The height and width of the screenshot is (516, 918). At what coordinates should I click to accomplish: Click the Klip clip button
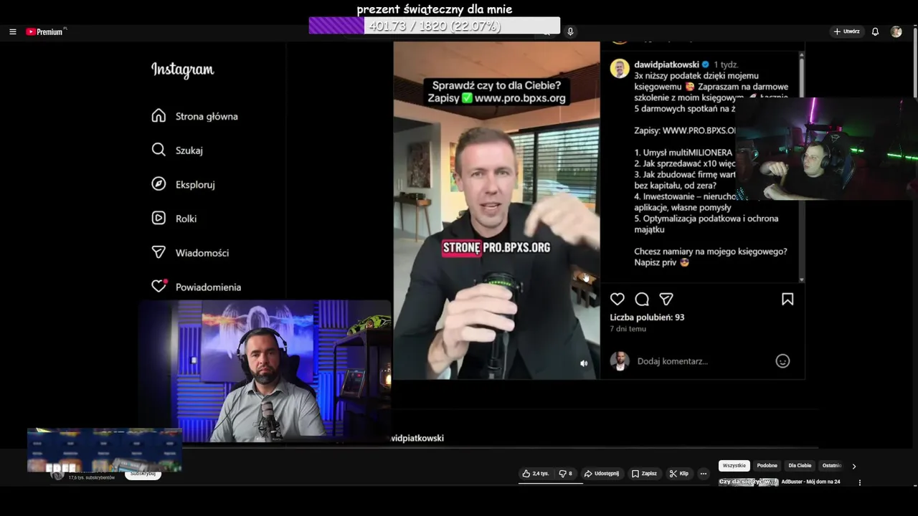[678, 474]
